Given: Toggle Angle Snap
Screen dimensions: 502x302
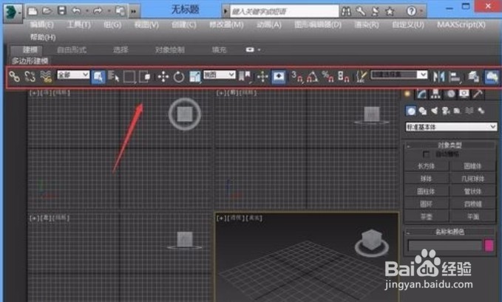Looking at the screenshot, I should [313, 77].
